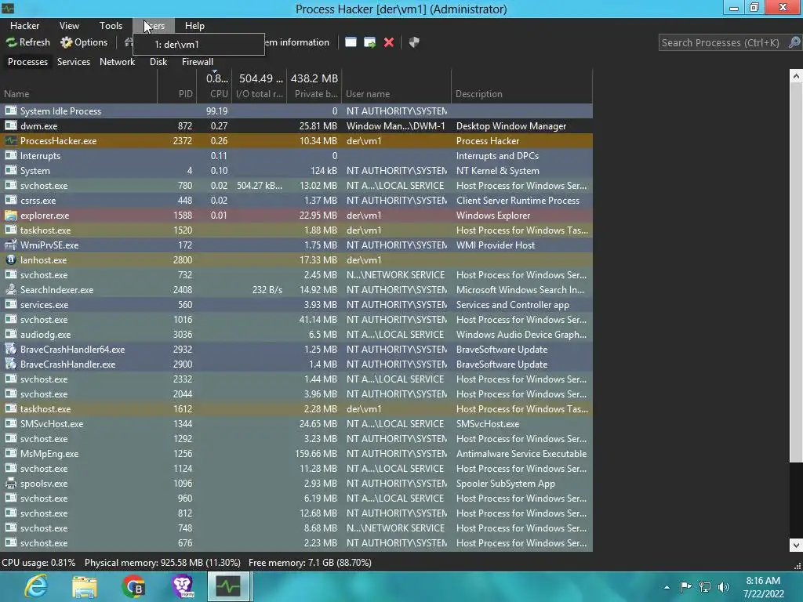Select the taskhost.exe row with PID 1520

296,230
